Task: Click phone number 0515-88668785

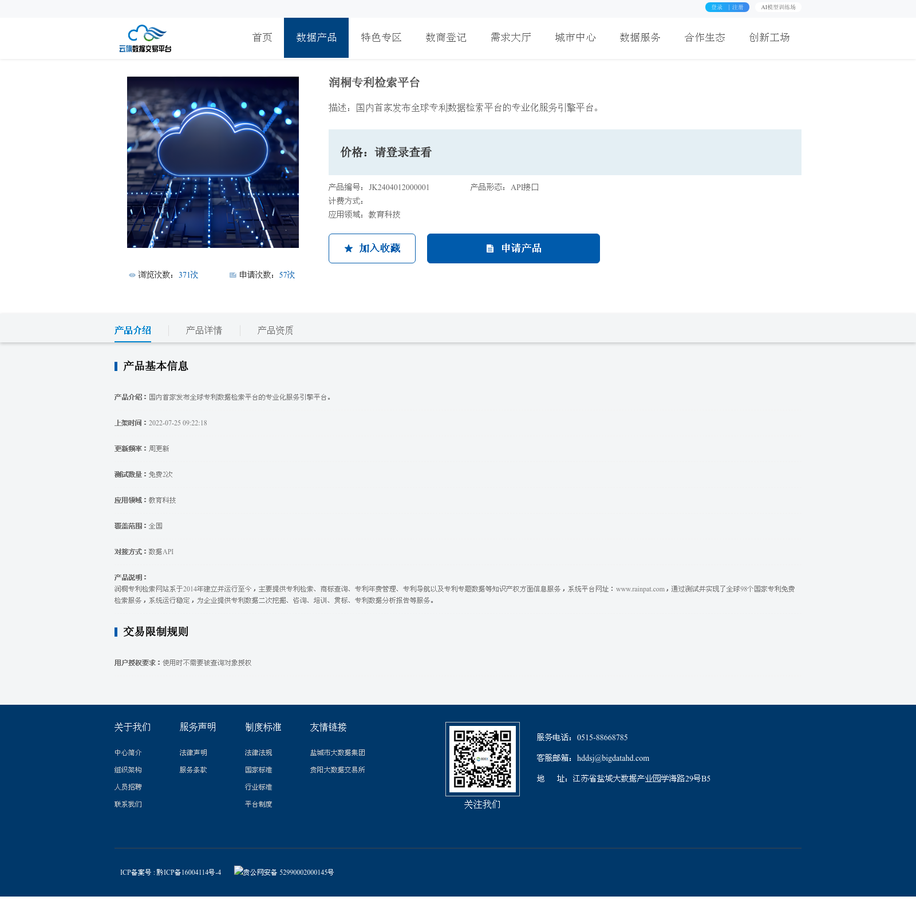Action: [x=602, y=737]
